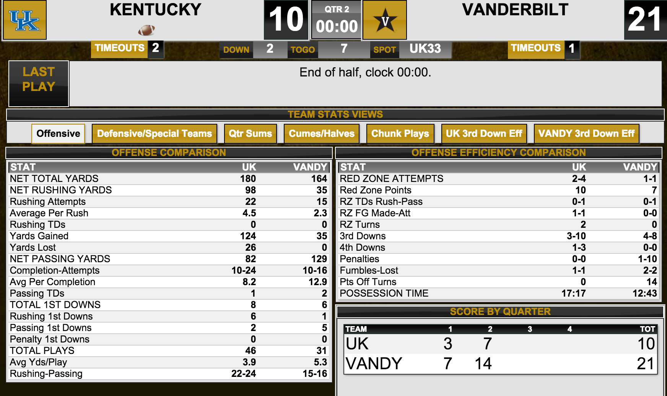Click the LAST PLAY label box

point(39,83)
